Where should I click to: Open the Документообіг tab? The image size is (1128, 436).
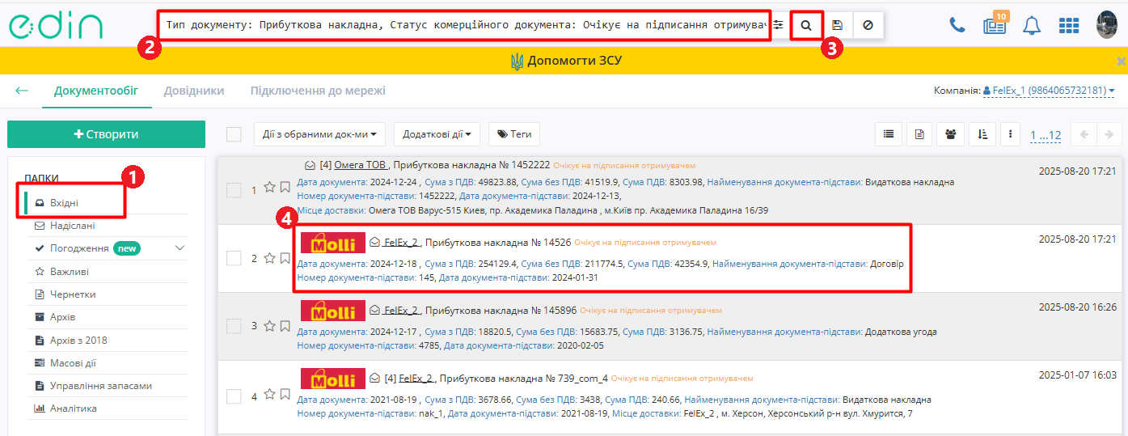click(x=96, y=91)
